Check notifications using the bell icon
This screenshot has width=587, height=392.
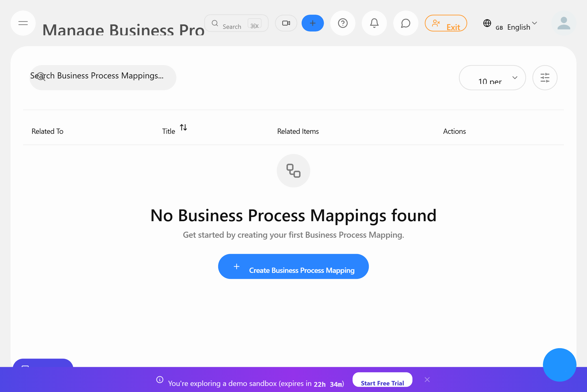click(x=374, y=23)
